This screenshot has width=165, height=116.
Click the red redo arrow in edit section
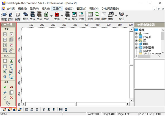11,87
